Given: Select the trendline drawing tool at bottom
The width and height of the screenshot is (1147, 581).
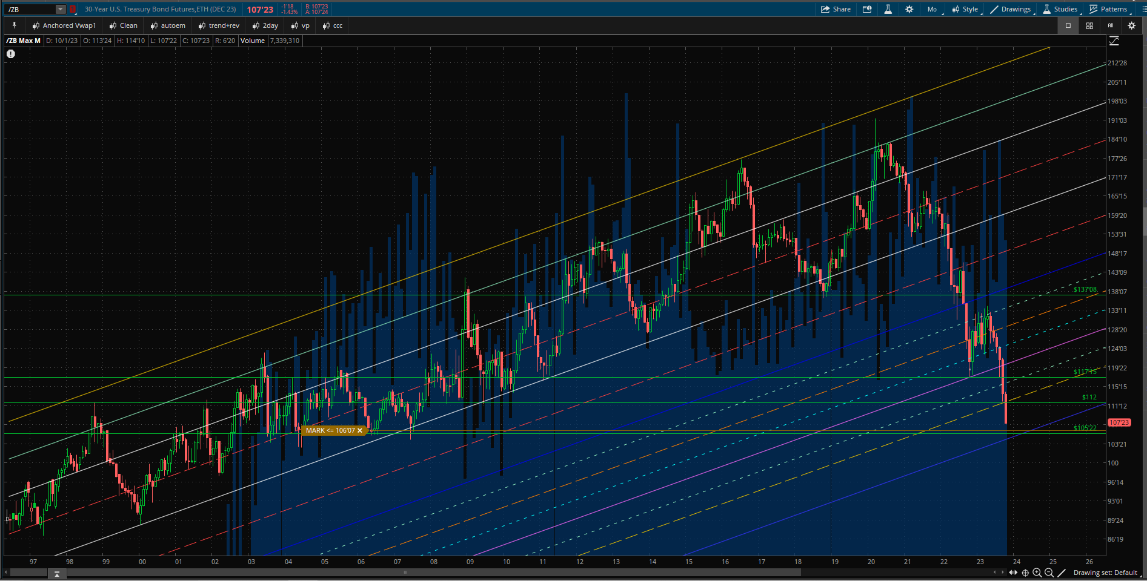Looking at the screenshot, I should 1062,573.
